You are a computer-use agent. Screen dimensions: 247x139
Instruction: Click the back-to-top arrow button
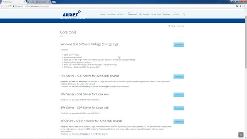pos(241,135)
